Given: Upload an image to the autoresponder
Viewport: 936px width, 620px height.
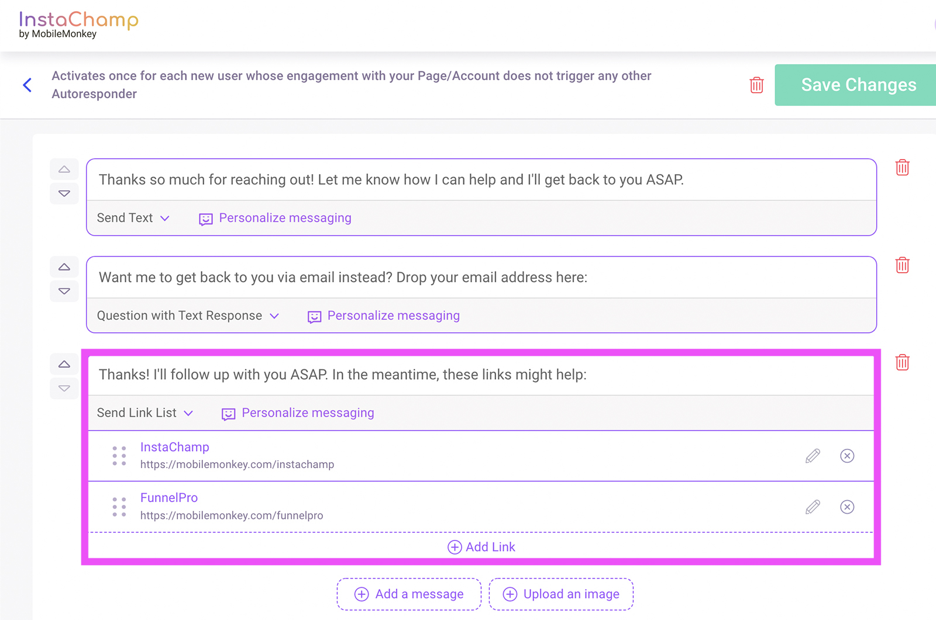Looking at the screenshot, I should pos(561,594).
